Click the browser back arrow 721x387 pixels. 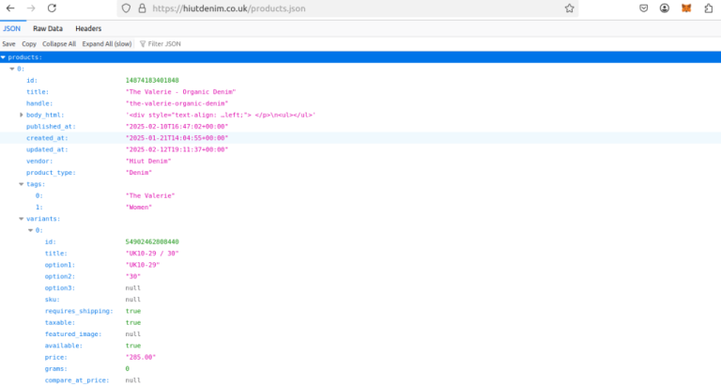tap(10, 8)
